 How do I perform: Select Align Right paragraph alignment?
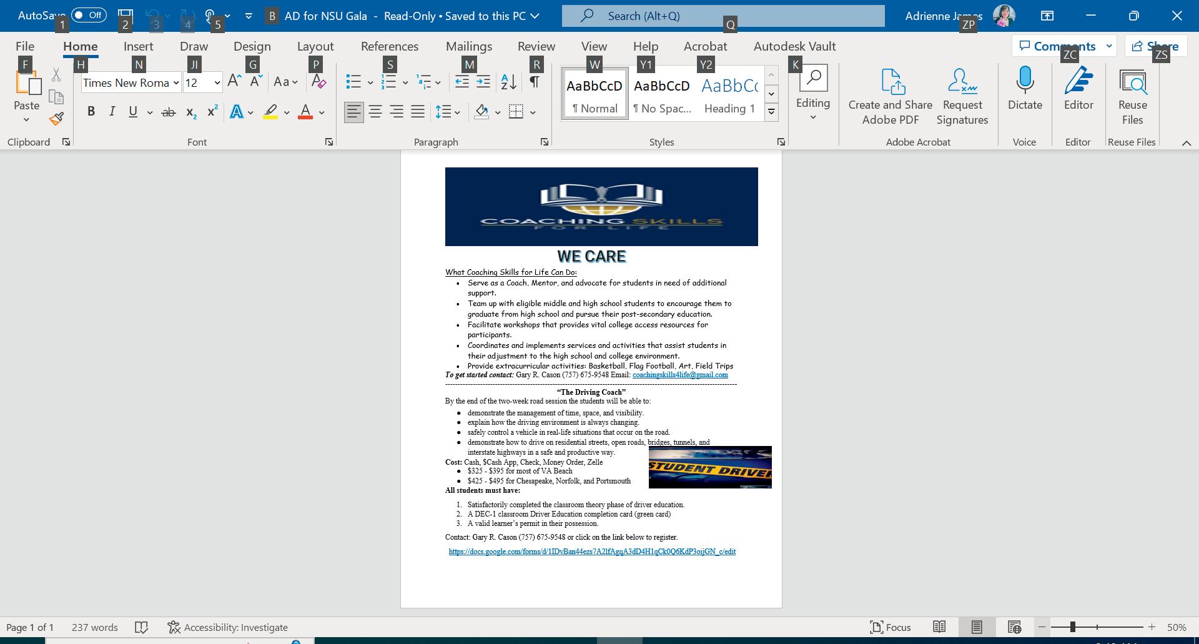coord(397,112)
